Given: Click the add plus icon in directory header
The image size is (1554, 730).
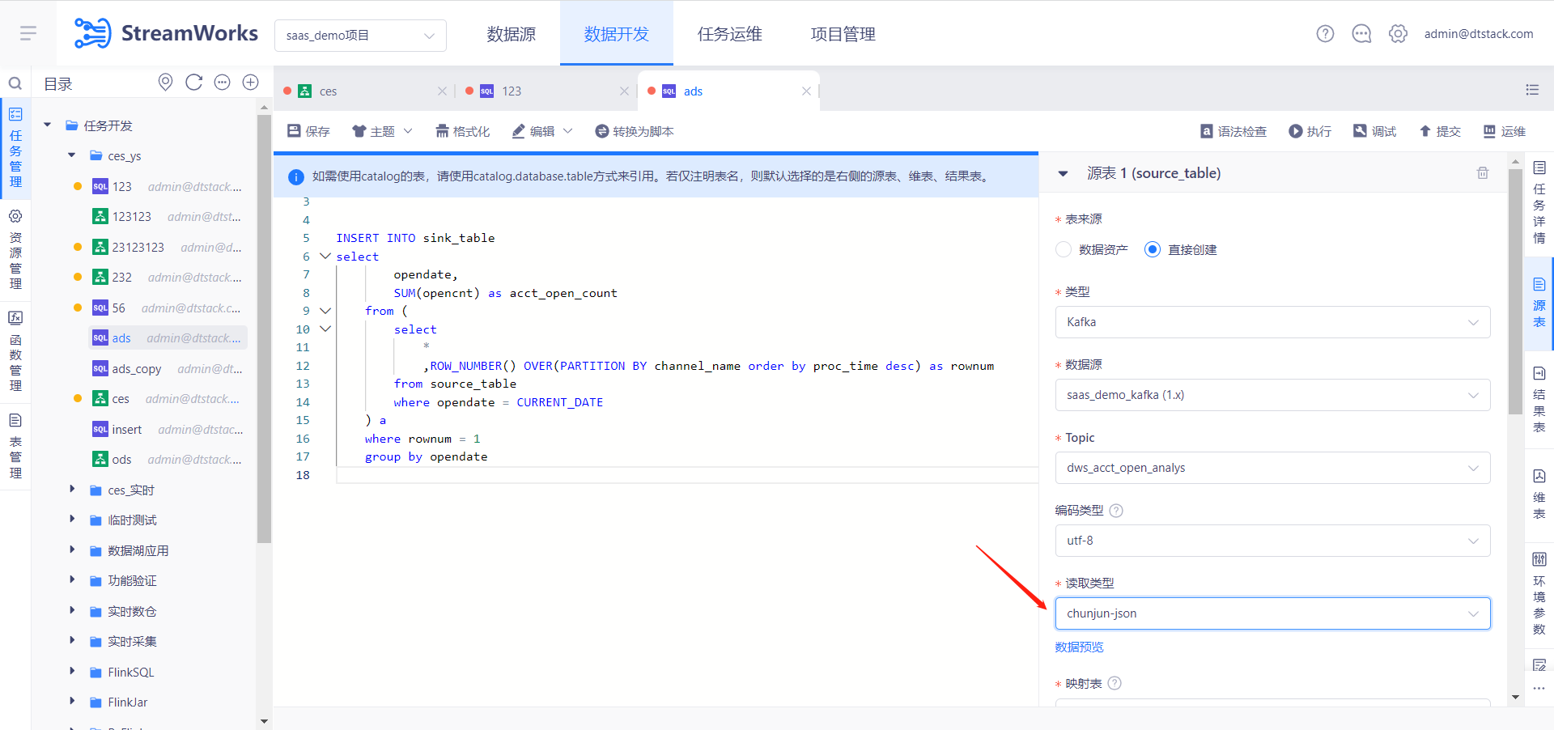Looking at the screenshot, I should pos(251,83).
